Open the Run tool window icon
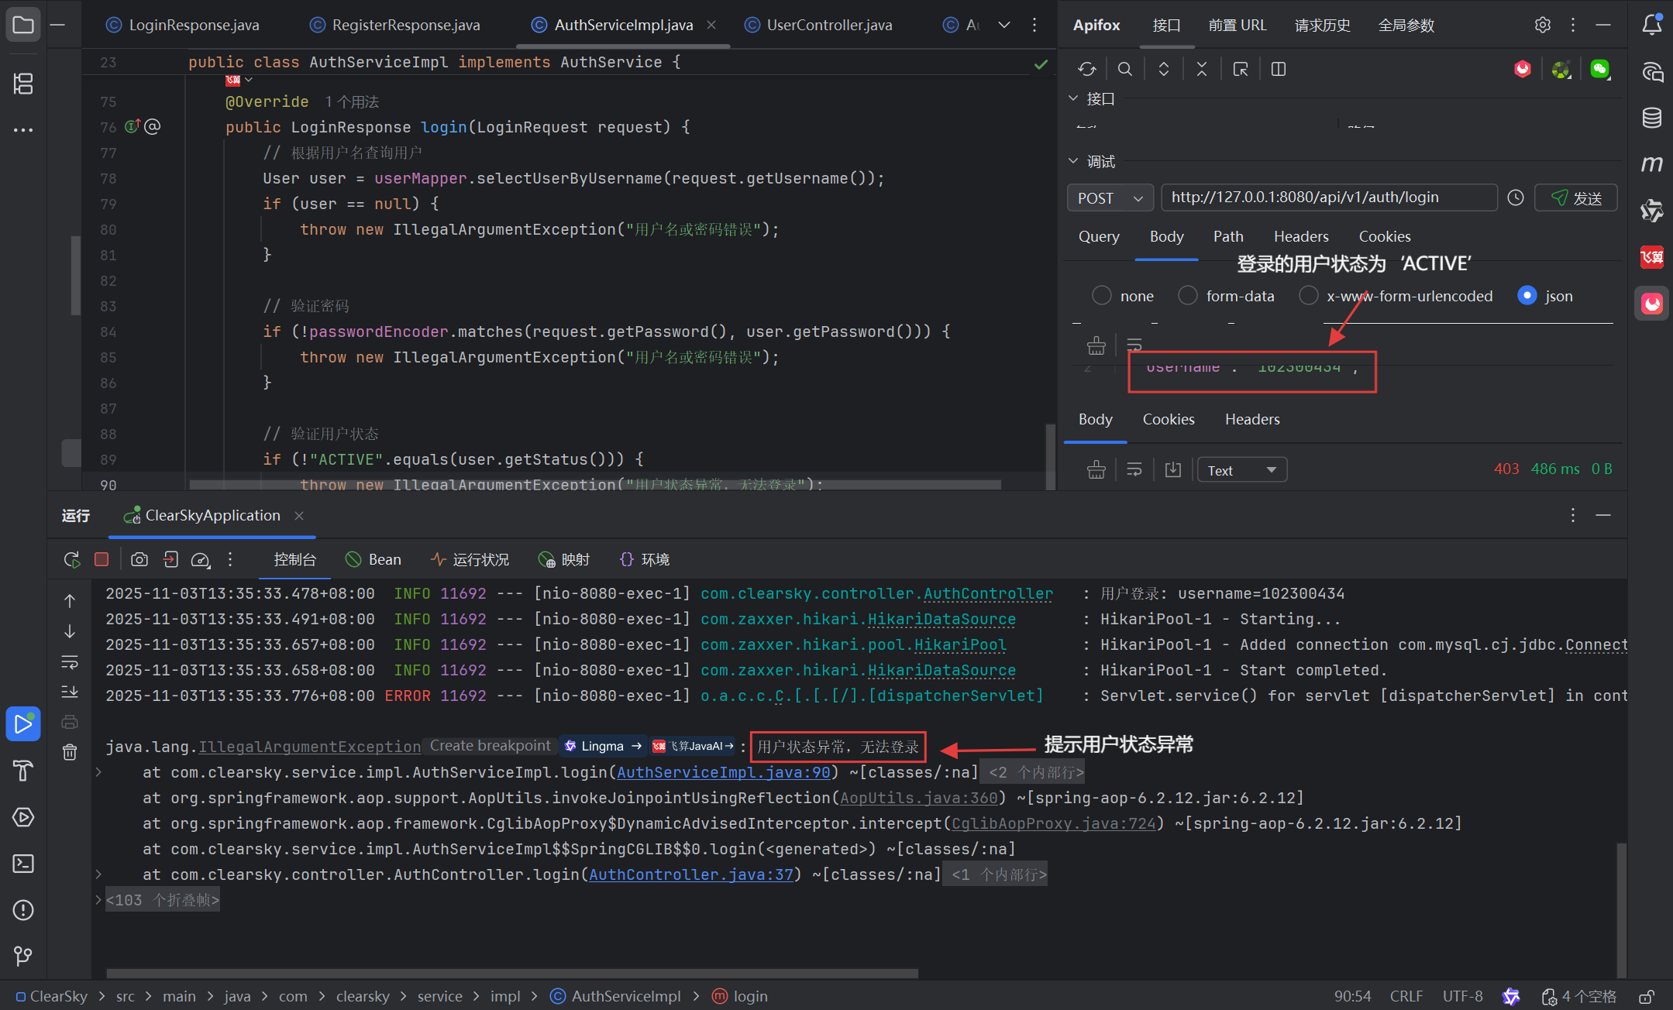The height and width of the screenshot is (1010, 1673). (x=23, y=724)
